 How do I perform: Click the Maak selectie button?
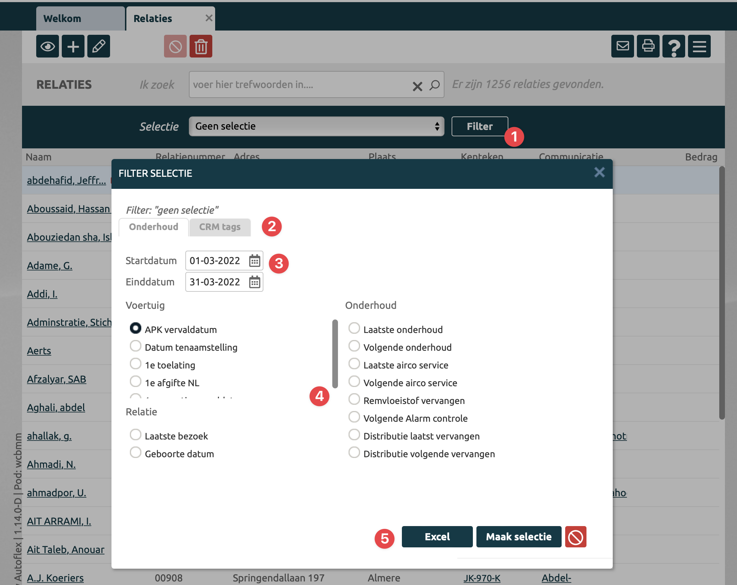pyautogui.click(x=518, y=537)
